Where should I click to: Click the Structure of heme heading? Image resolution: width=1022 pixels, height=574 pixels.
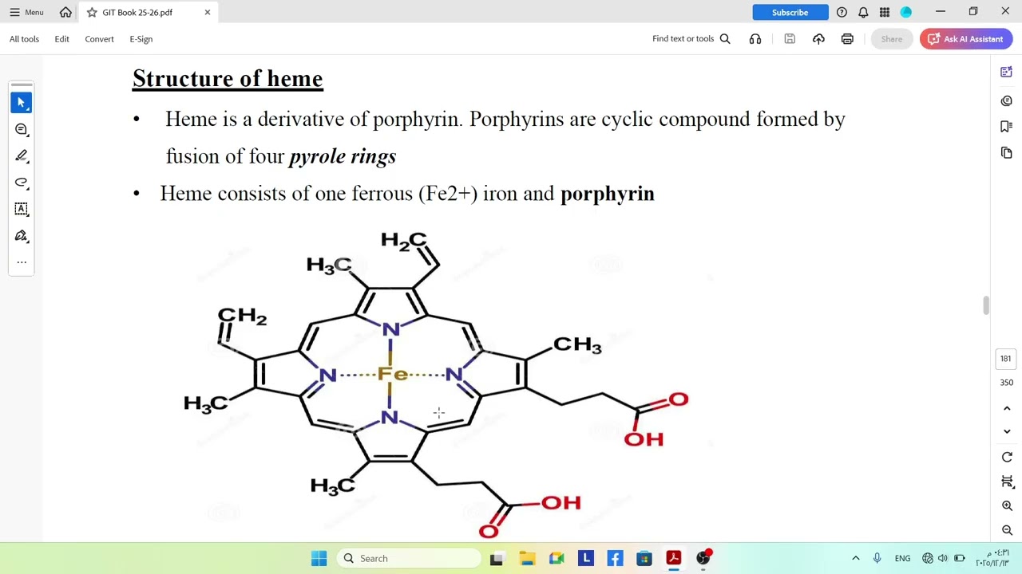[x=228, y=78]
